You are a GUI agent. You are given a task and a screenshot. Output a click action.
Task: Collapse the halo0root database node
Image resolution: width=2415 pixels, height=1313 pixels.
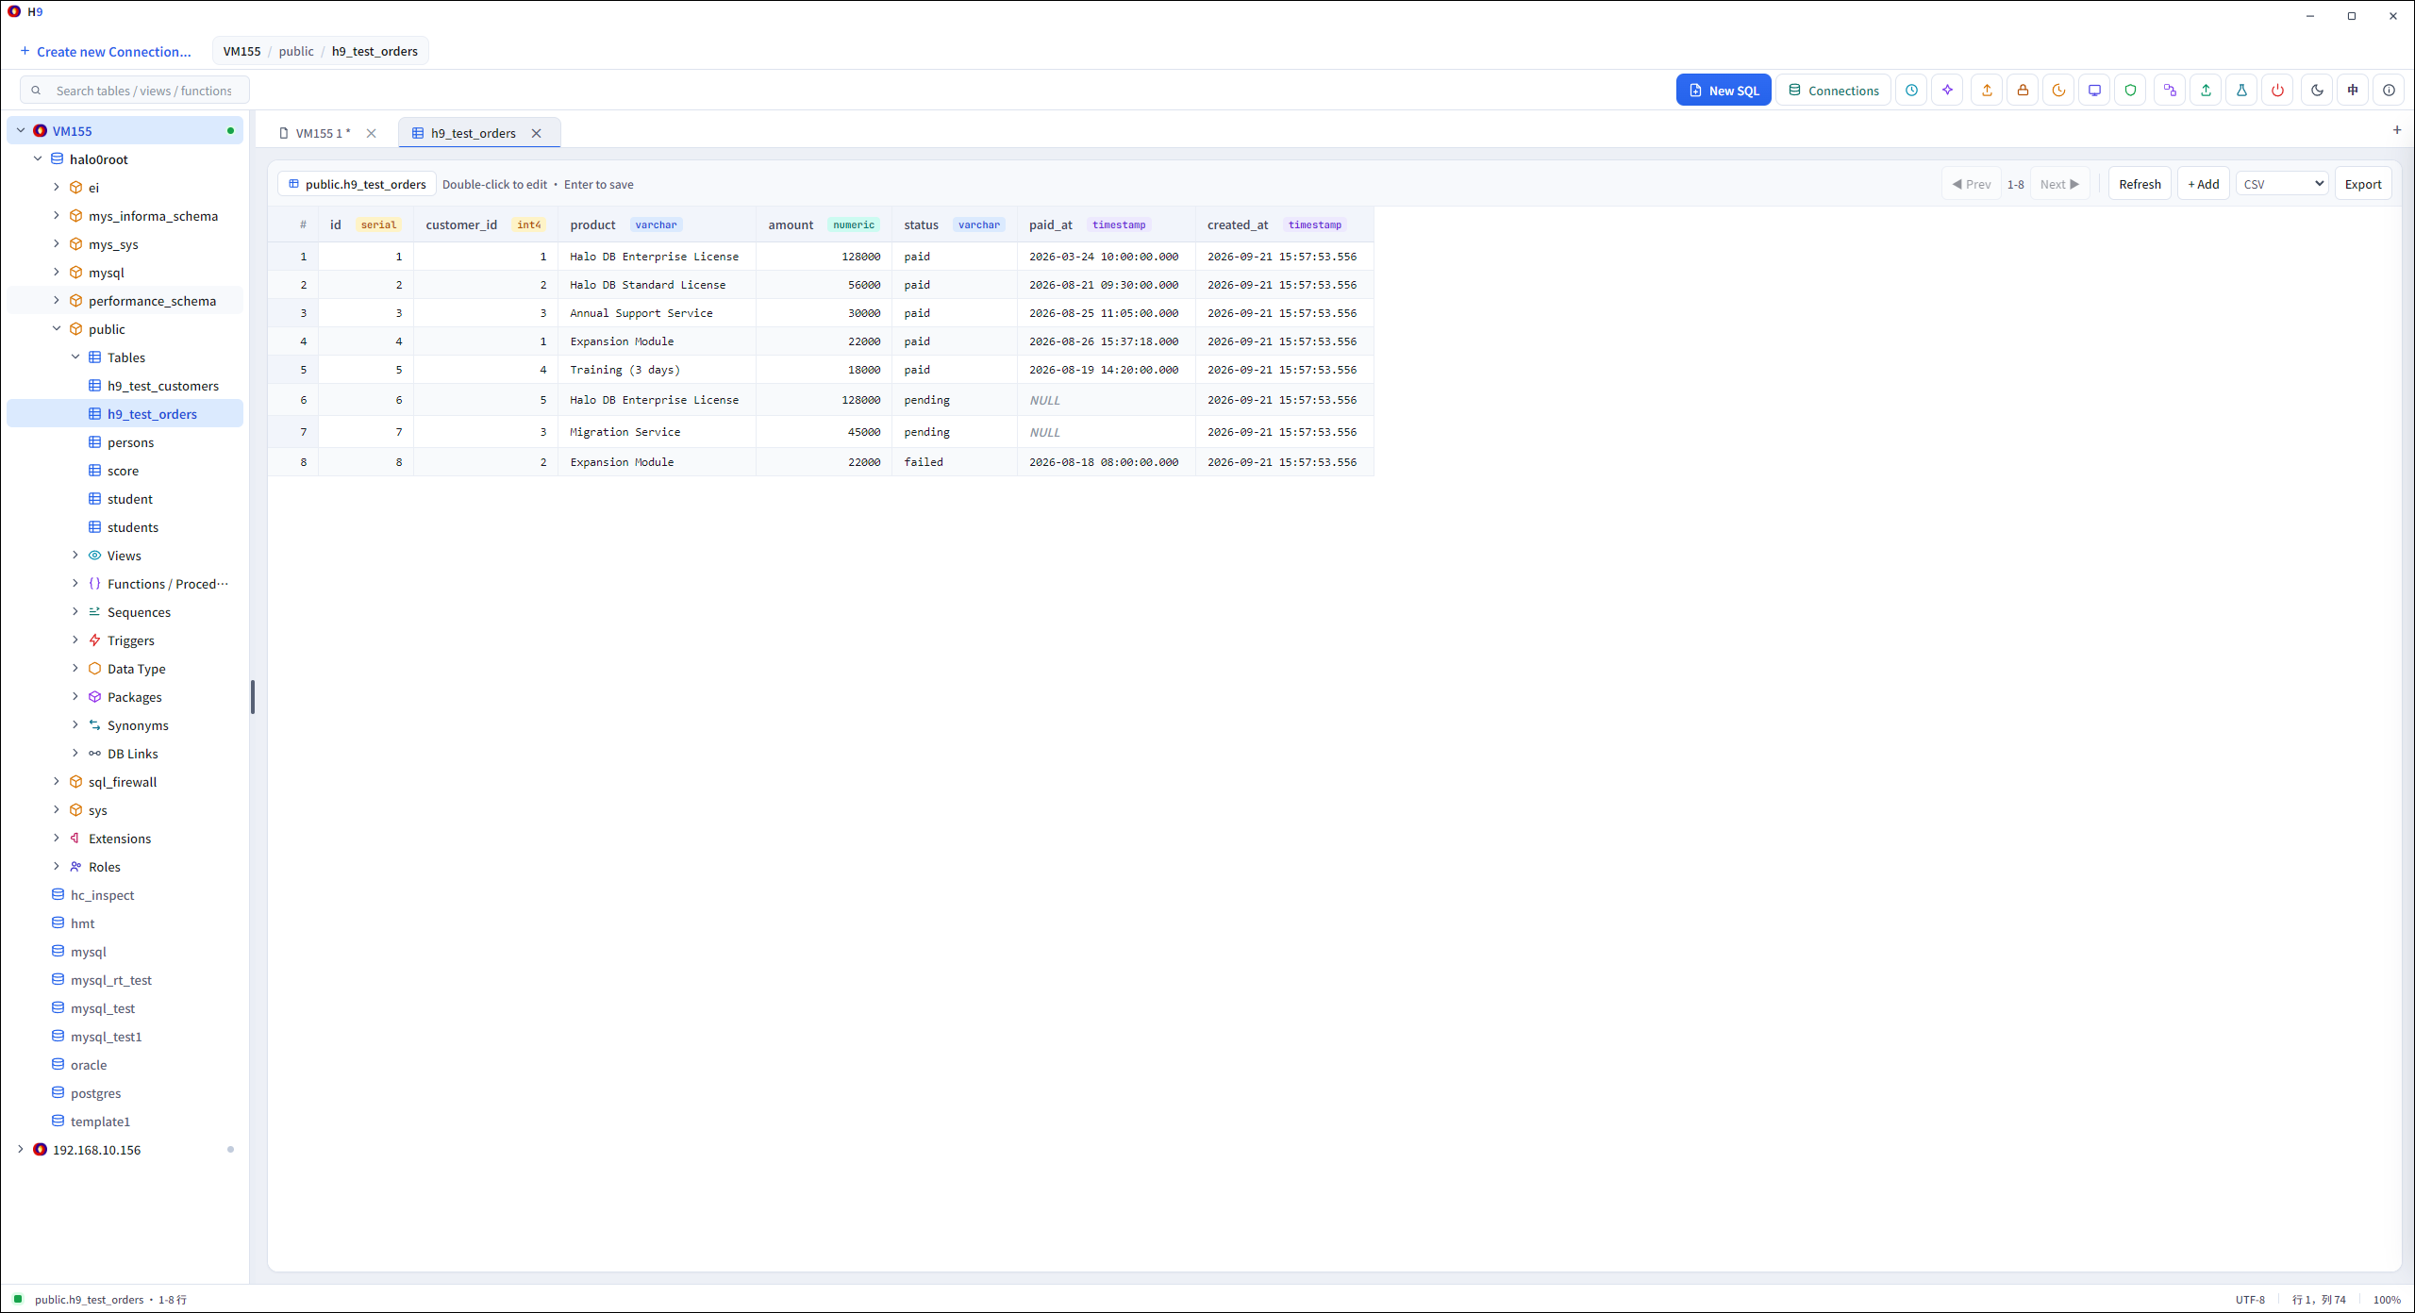(38, 159)
